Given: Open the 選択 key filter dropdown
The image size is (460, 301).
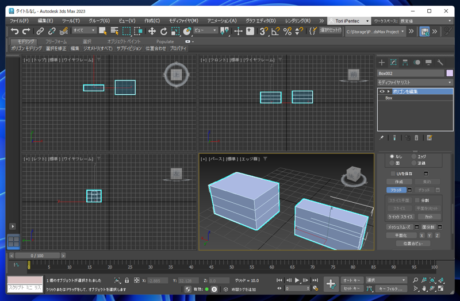Looking at the screenshot, I should tap(386, 280).
